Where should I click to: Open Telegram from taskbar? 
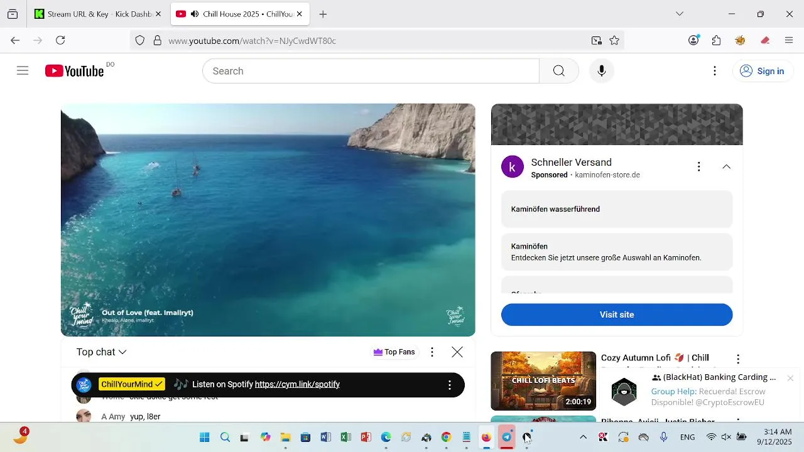tap(506, 437)
